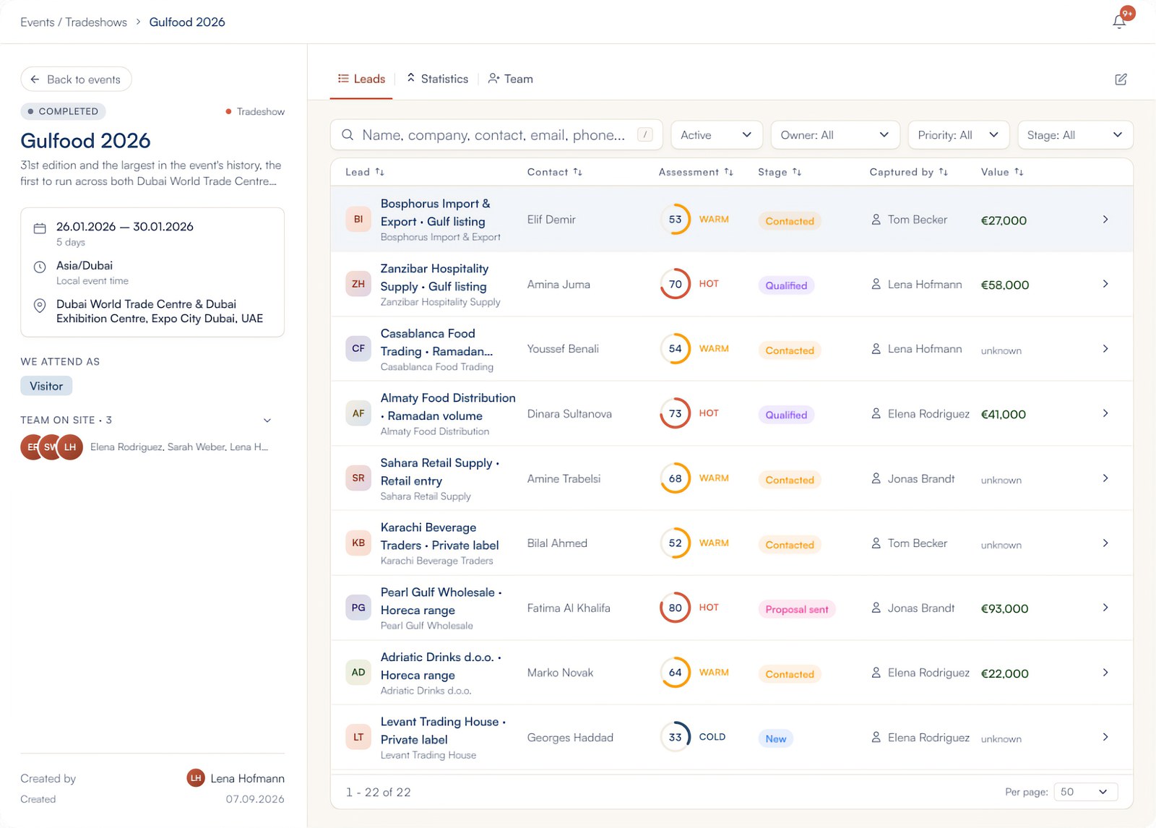Open the Stage: All dropdown
This screenshot has width=1156, height=828.
(1075, 135)
